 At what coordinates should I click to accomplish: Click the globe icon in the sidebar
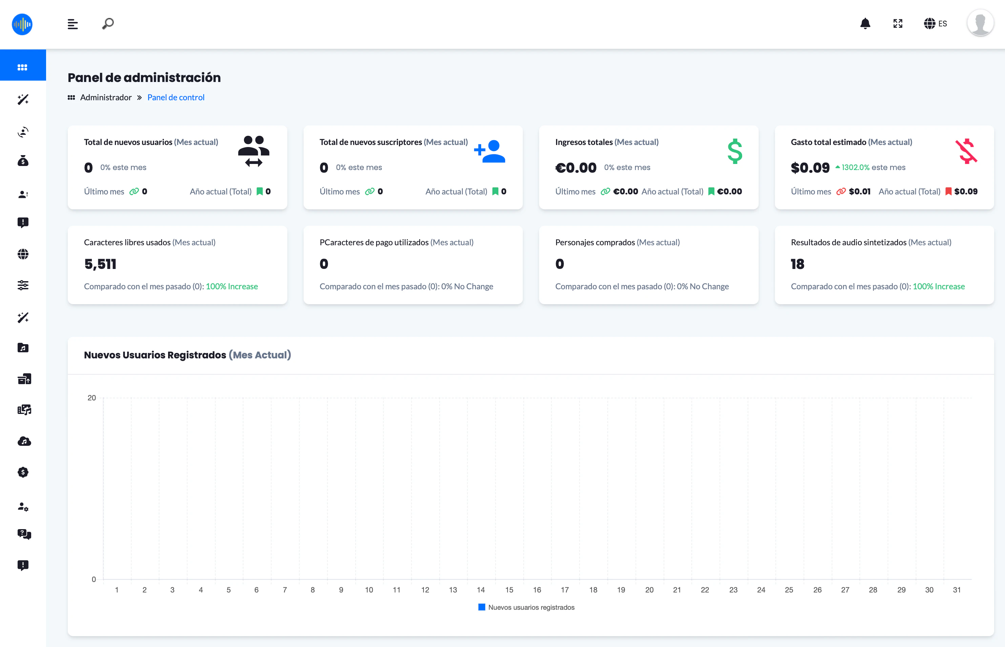23,254
